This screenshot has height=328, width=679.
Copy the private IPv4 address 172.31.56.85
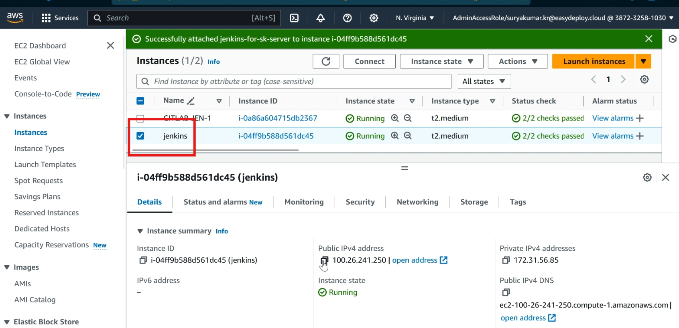[506, 260]
